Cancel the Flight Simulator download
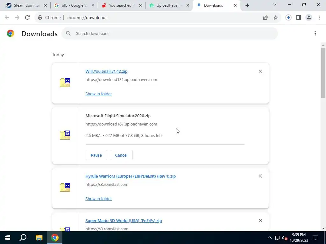The width and height of the screenshot is (326, 244). 121,155
